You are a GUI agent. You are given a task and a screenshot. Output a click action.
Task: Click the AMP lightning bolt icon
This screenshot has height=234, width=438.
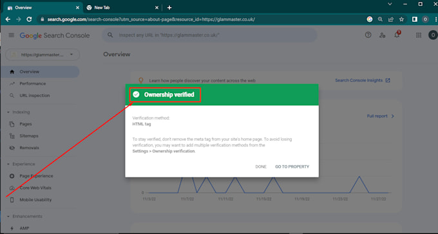tap(12, 228)
